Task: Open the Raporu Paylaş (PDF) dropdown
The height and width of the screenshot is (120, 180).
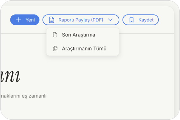Action: [x=81, y=20]
